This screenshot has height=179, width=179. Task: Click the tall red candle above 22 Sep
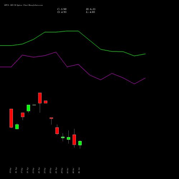pyautogui.click(x=40, y=98)
